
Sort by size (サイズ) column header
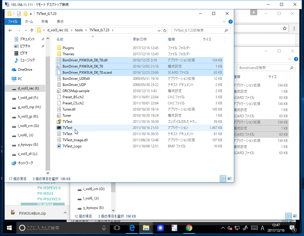point(213,39)
